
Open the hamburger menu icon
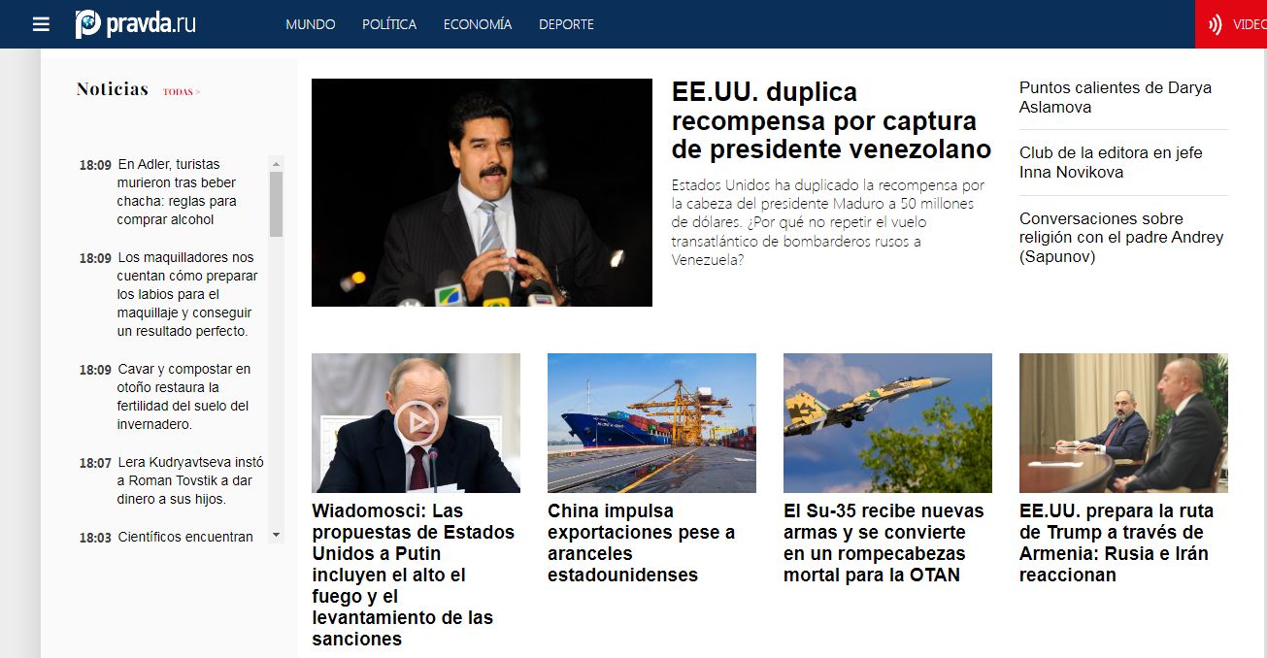pyautogui.click(x=41, y=24)
